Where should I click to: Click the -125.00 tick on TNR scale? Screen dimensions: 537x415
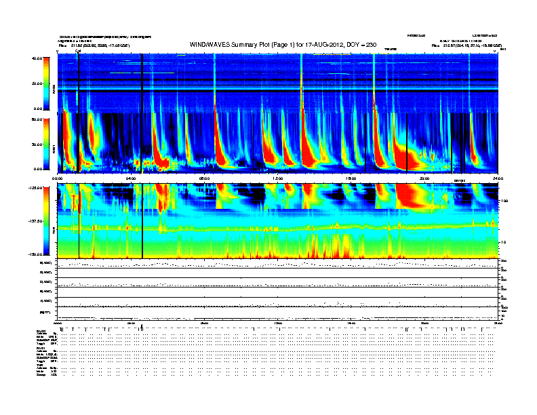(35, 188)
